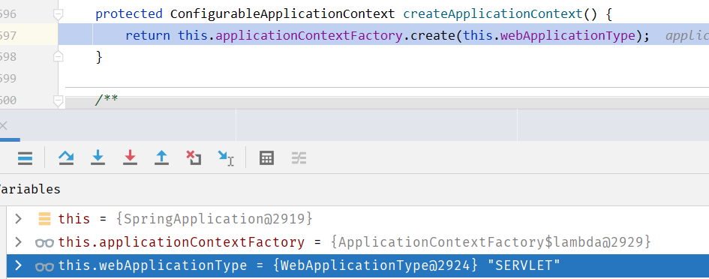Viewport: 709px width, 279px height.
Task: Click Trace Current Stream Chain icon
Action: coord(299,157)
